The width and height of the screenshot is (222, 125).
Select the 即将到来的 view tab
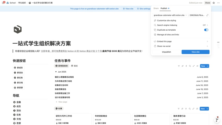click(62, 66)
